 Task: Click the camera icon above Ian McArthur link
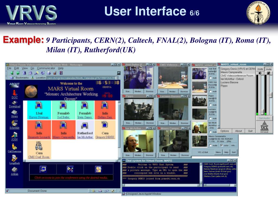tap(85, 125)
